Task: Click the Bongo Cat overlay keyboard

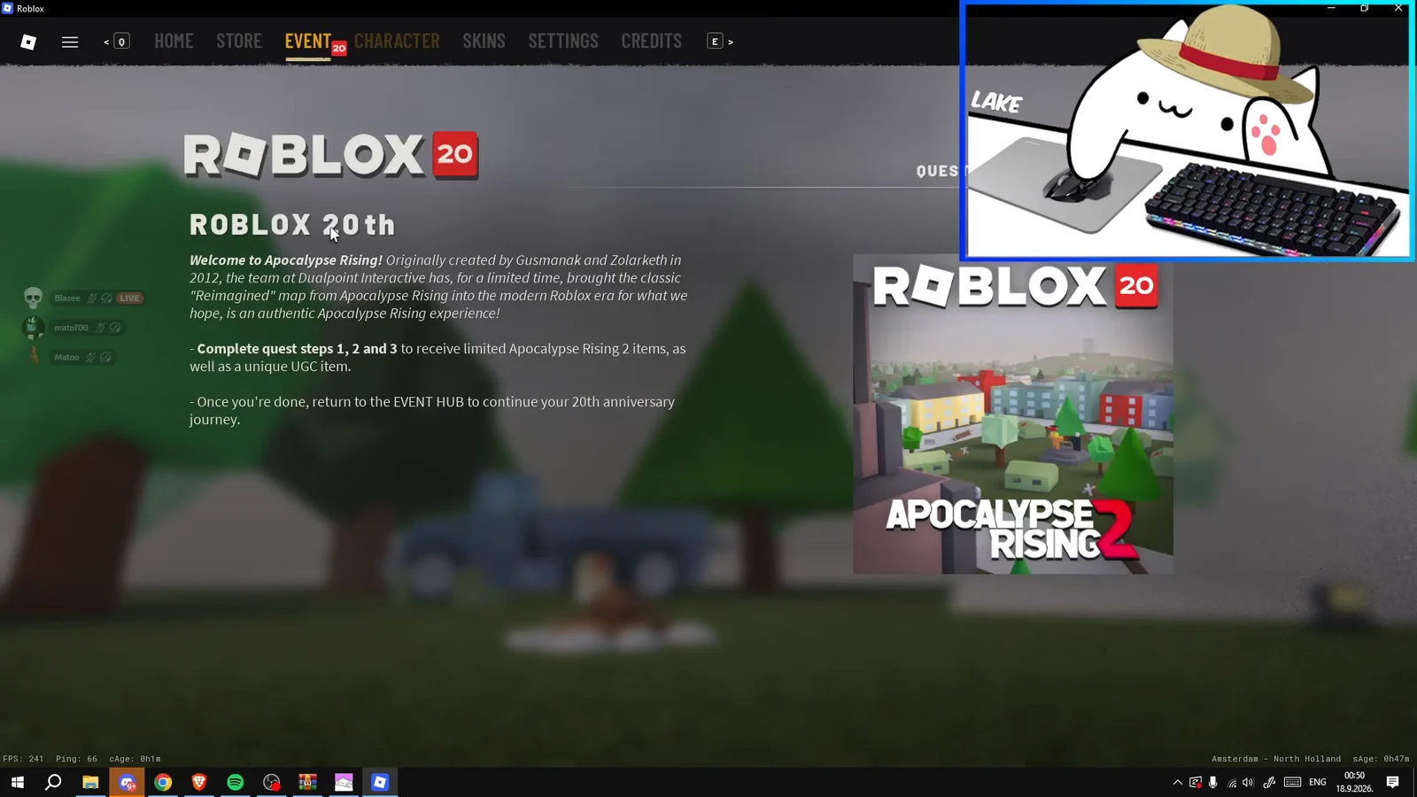Action: pyautogui.click(x=1272, y=210)
